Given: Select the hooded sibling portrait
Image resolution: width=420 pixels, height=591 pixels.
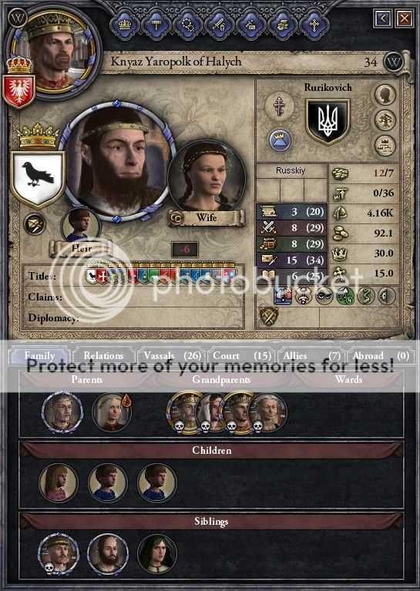Looking at the screenshot, I should 157,554.
